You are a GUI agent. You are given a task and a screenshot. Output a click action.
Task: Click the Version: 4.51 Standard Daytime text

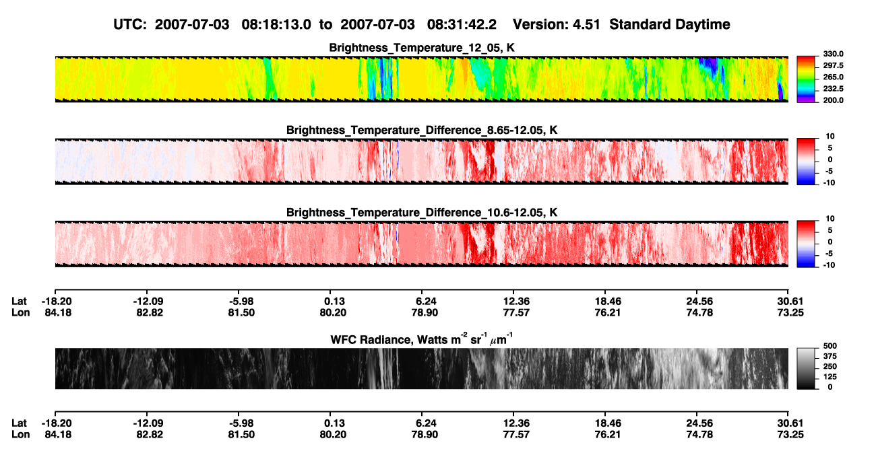pos(621,24)
